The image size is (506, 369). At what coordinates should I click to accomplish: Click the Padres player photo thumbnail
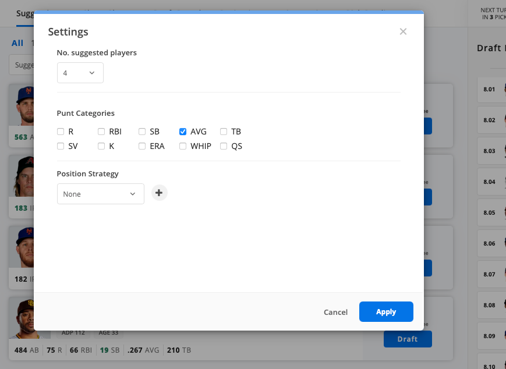[x=22, y=318]
